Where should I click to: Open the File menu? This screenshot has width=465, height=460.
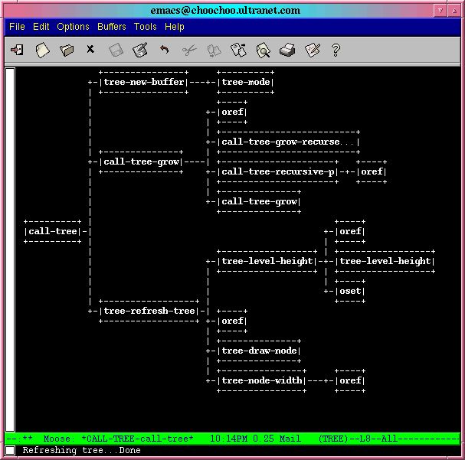click(x=17, y=27)
